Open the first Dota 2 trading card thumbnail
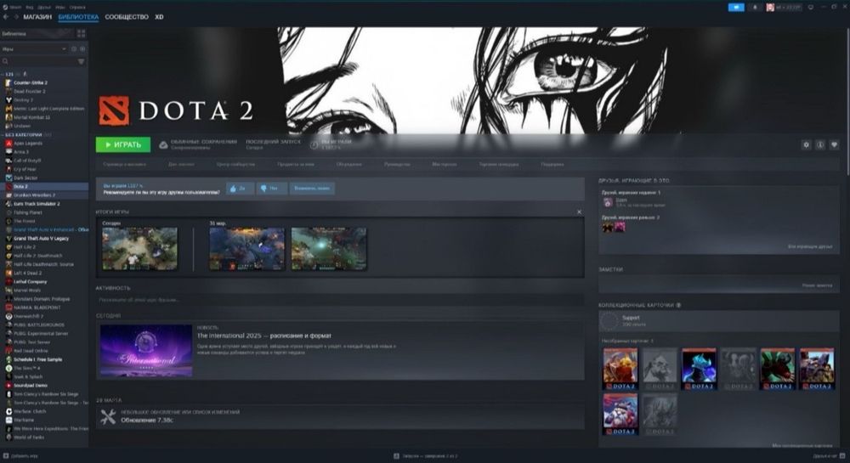 [620, 369]
